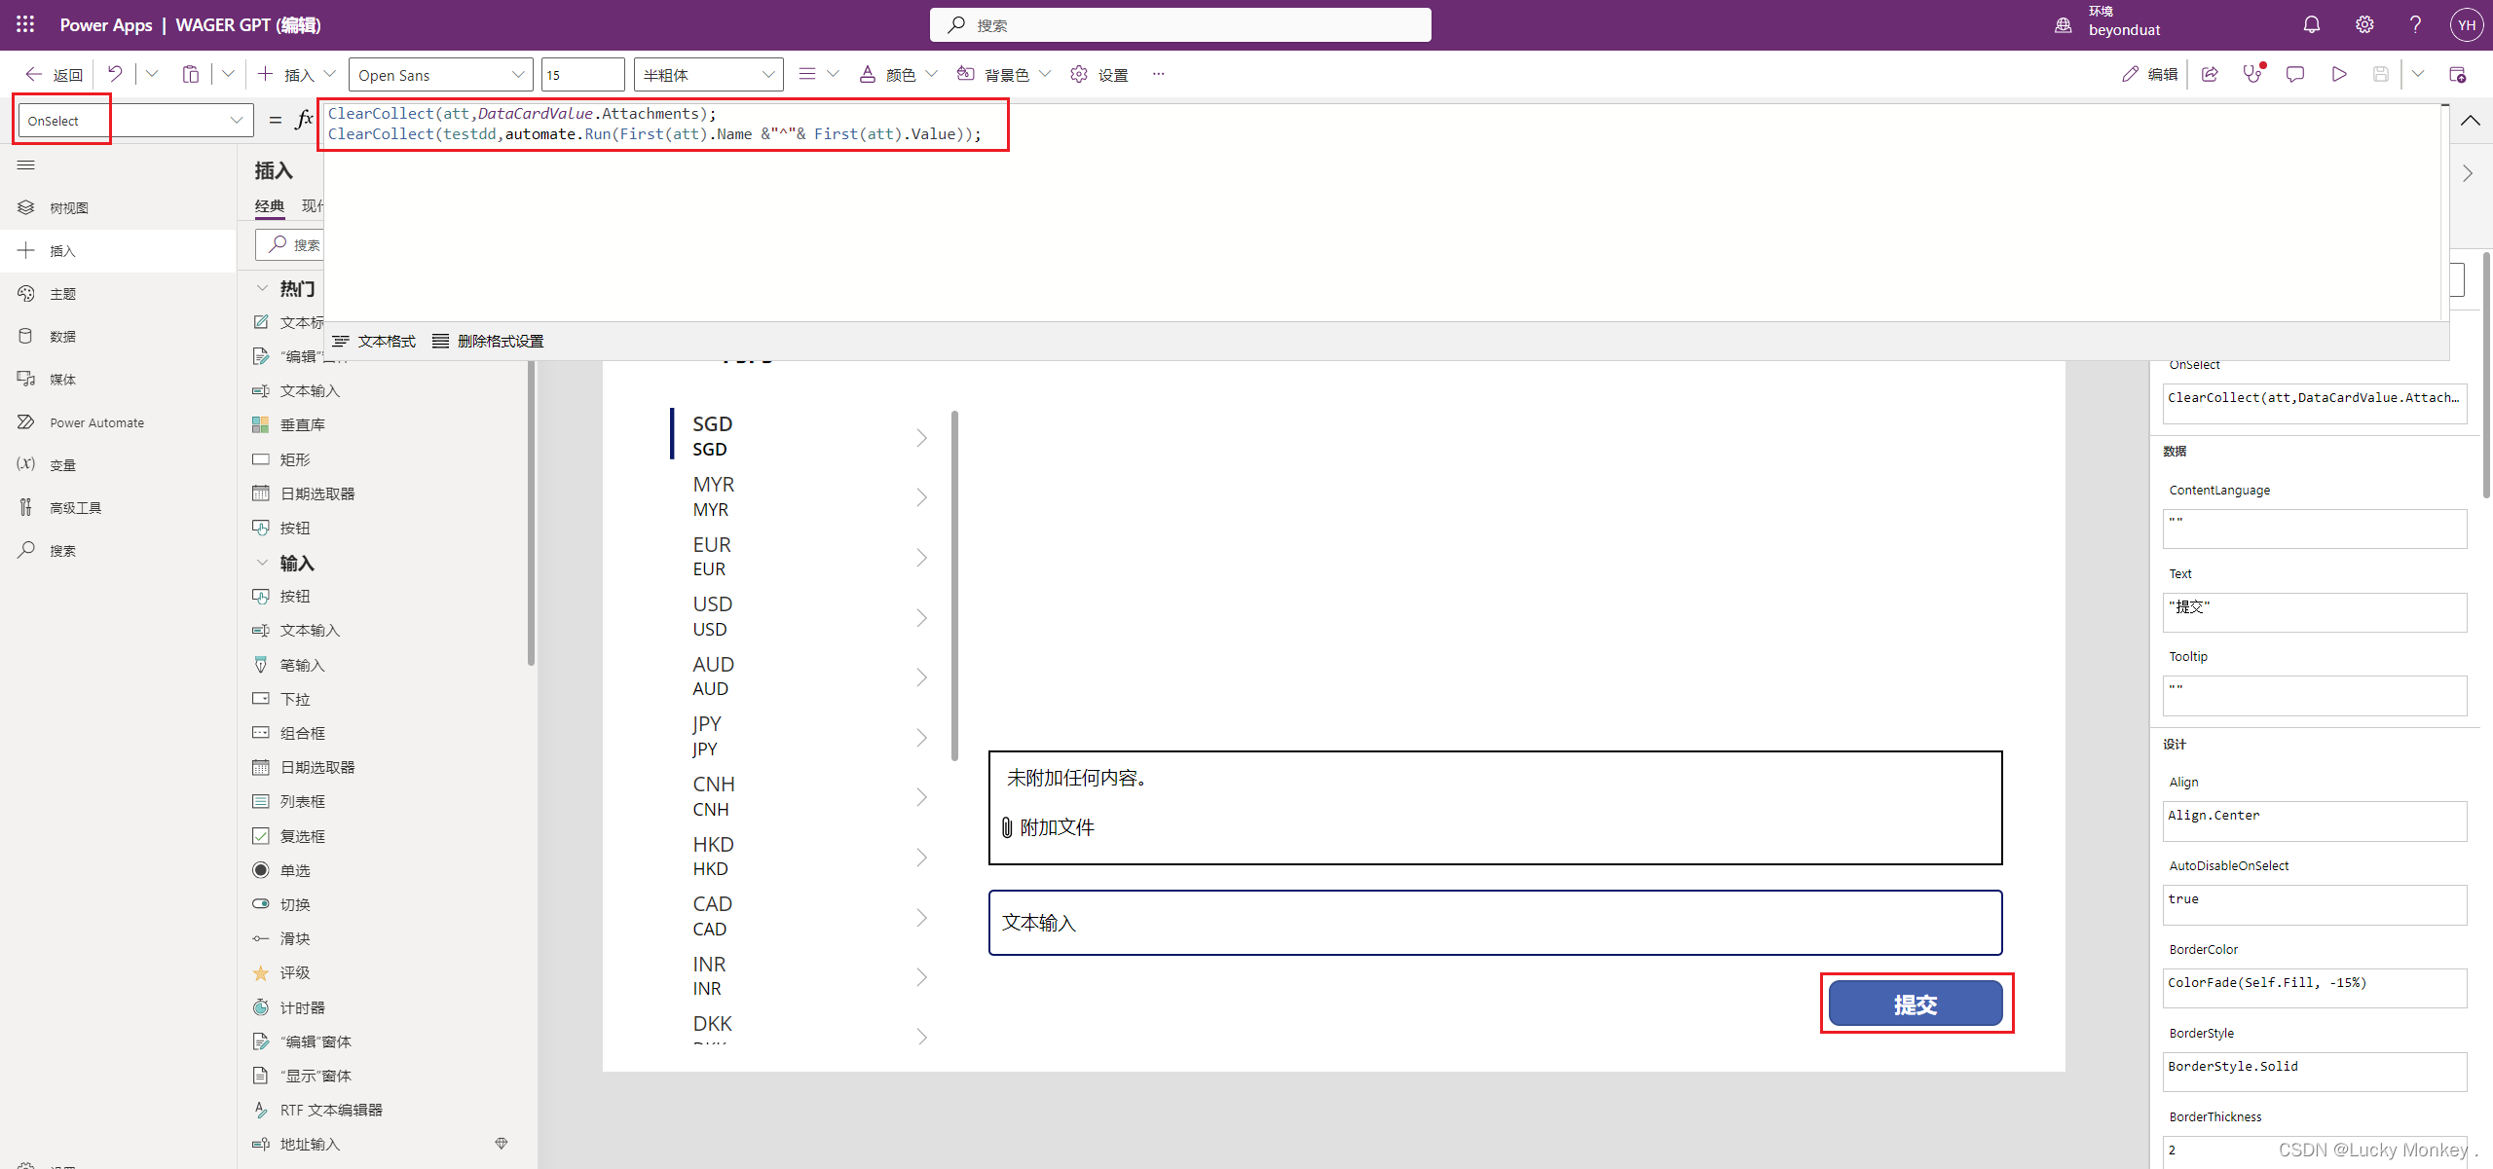
Task: Click the 附加文件 attach file button
Action: 1048,826
